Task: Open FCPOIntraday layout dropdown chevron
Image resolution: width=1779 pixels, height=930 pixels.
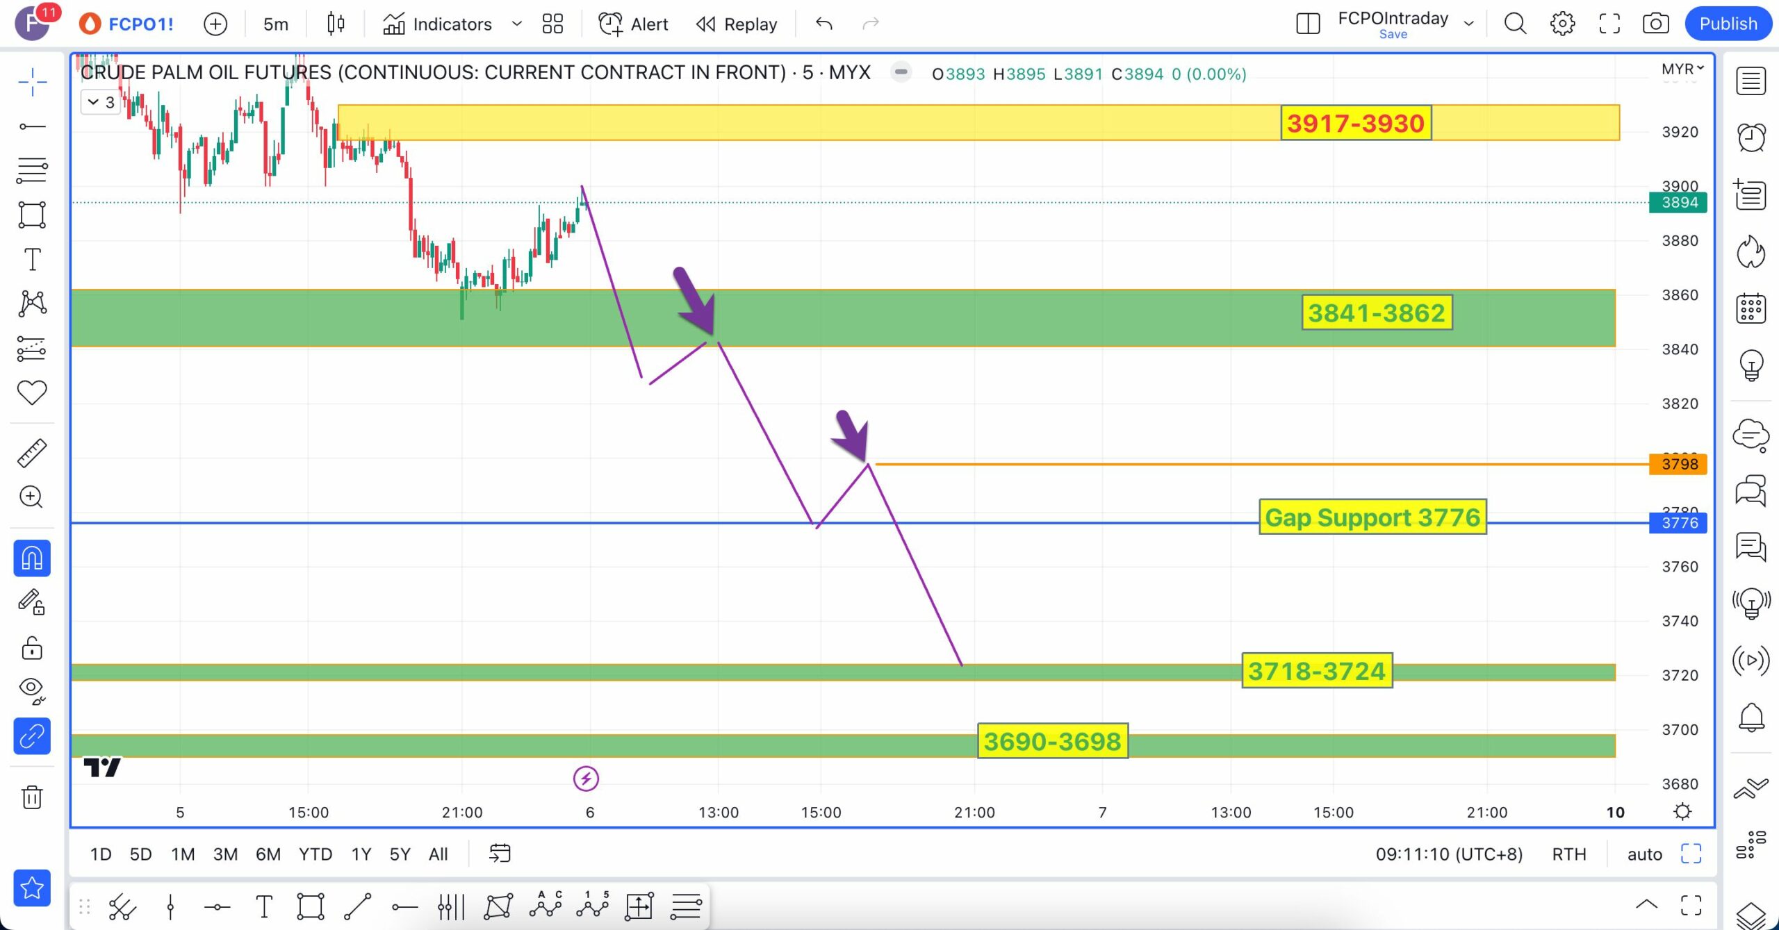Action: (1468, 24)
